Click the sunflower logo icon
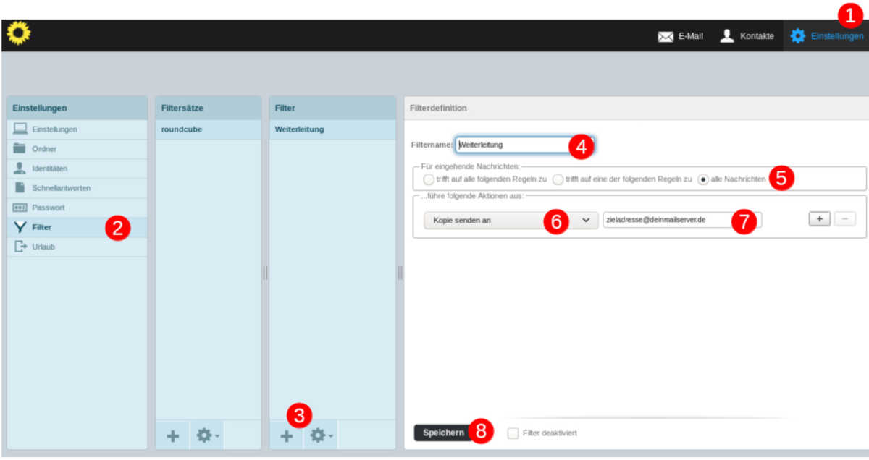 (x=18, y=33)
